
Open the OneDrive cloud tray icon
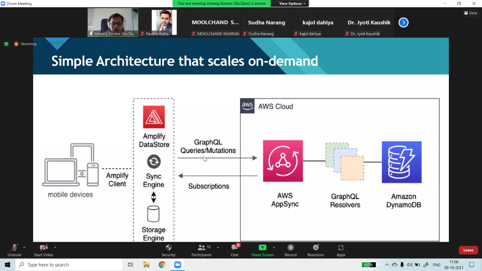(395, 265)
